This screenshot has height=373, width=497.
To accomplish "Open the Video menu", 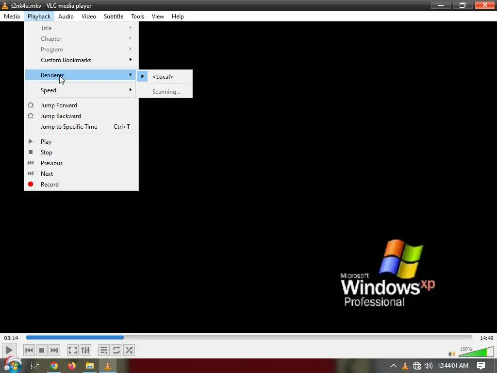I will pyautogui.click(x=89, y=17).
